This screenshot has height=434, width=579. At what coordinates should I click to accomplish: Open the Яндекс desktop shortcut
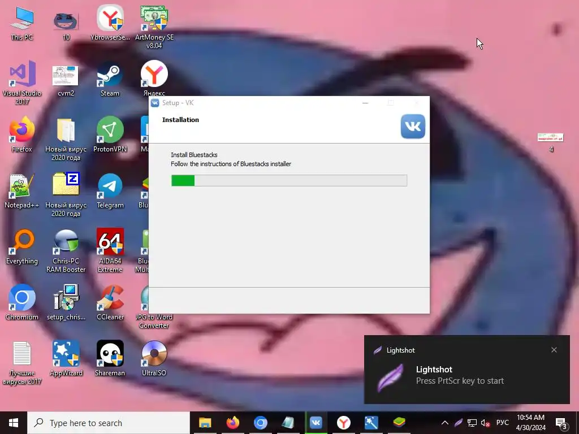154,78
